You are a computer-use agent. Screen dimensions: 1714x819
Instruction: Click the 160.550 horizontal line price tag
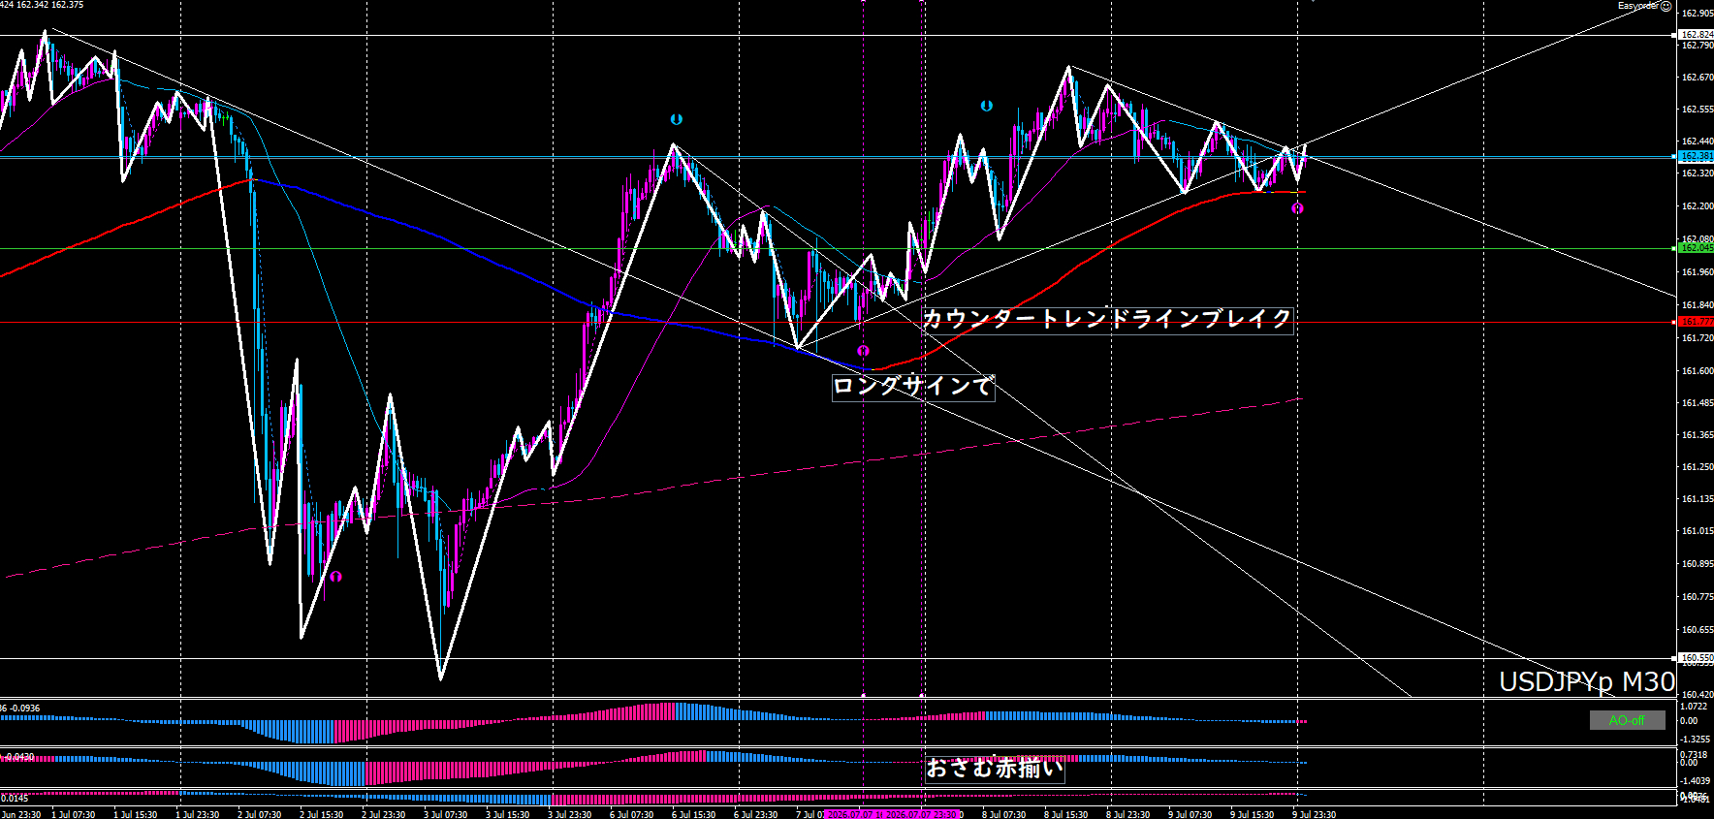pyautogui.click(x=1696, y=658)
